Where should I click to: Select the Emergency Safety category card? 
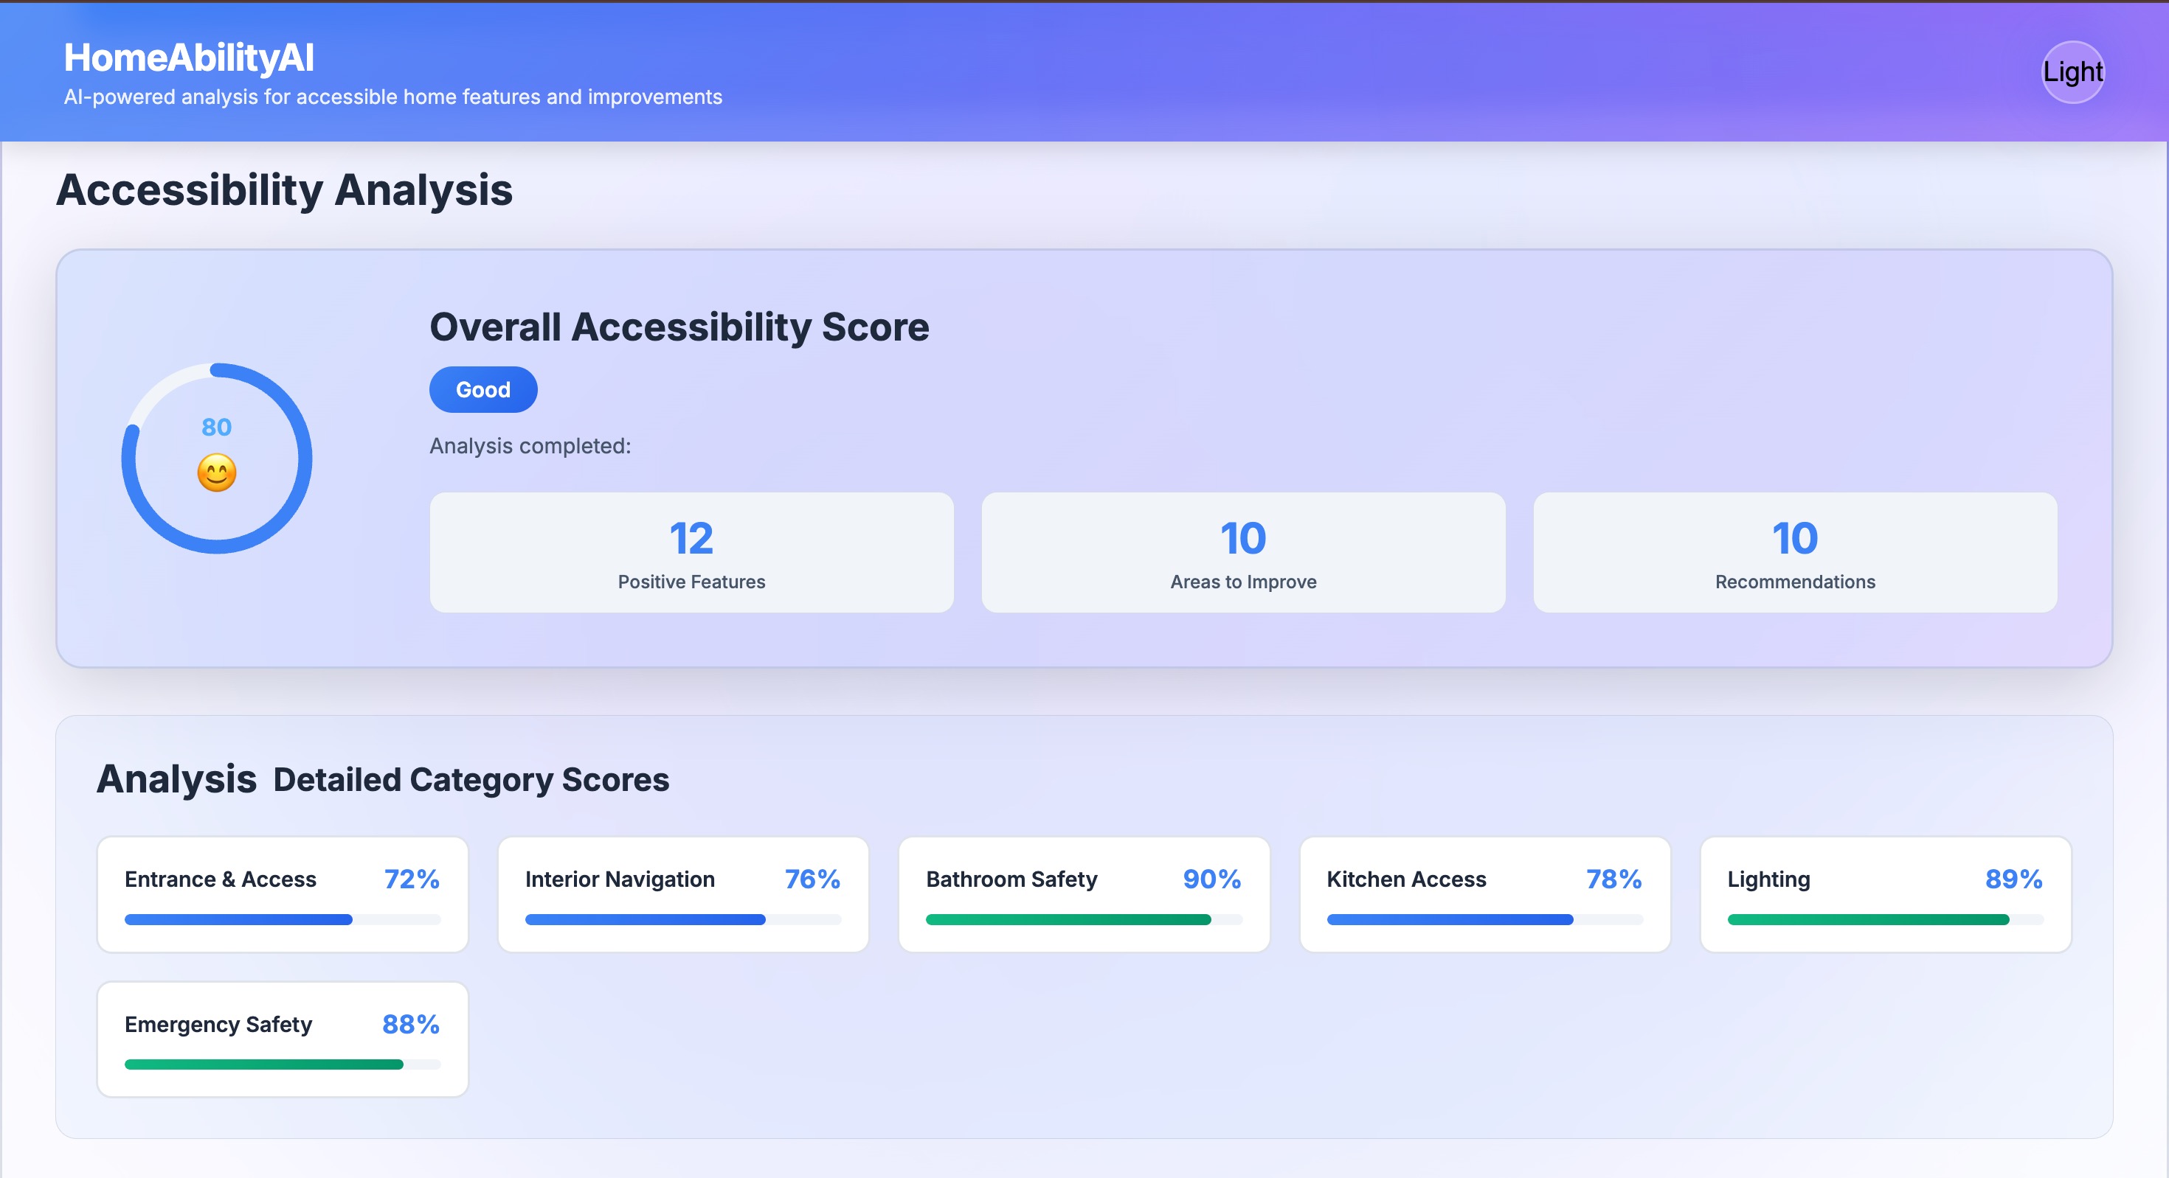click(x=282, y=1039)
